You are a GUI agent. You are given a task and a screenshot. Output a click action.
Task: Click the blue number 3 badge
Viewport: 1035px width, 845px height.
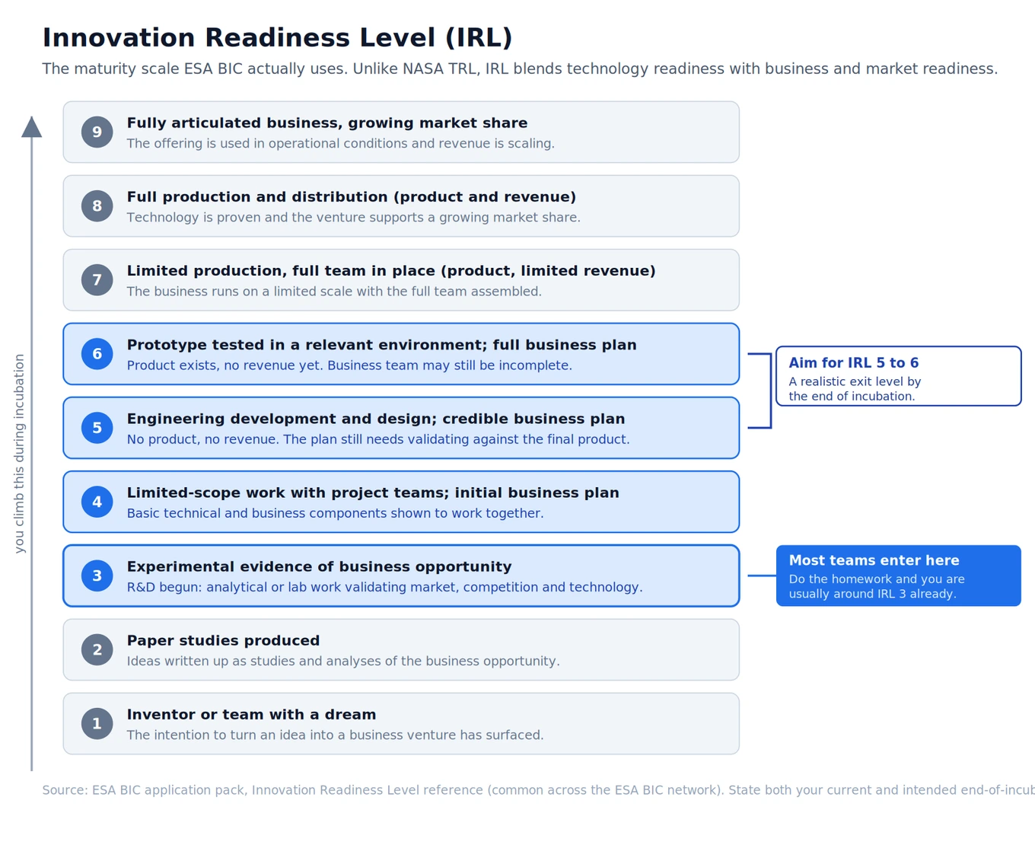coord(97,575)
